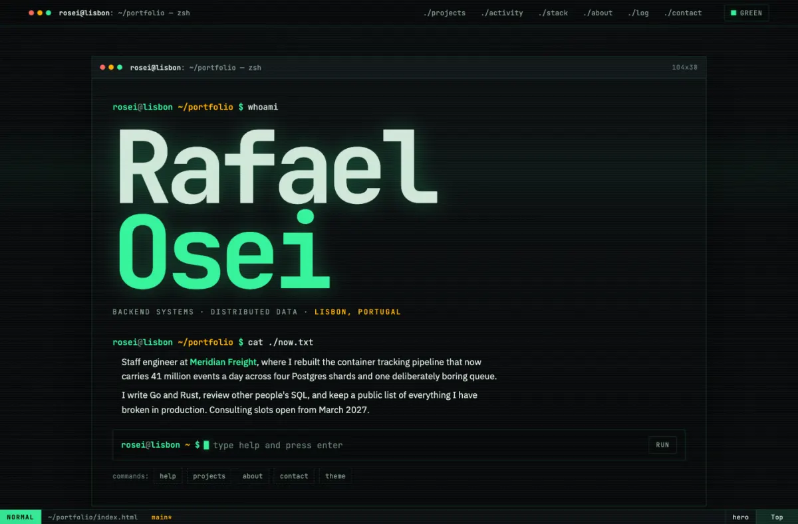This screenshot has height=524, width=798.
Task: Navigate to ./log
Action: point(638,13)
